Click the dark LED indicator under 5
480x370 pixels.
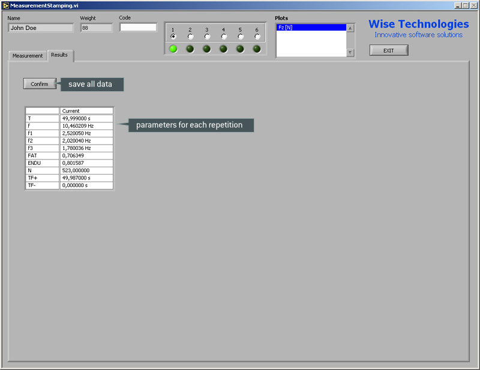pos(241,49)
